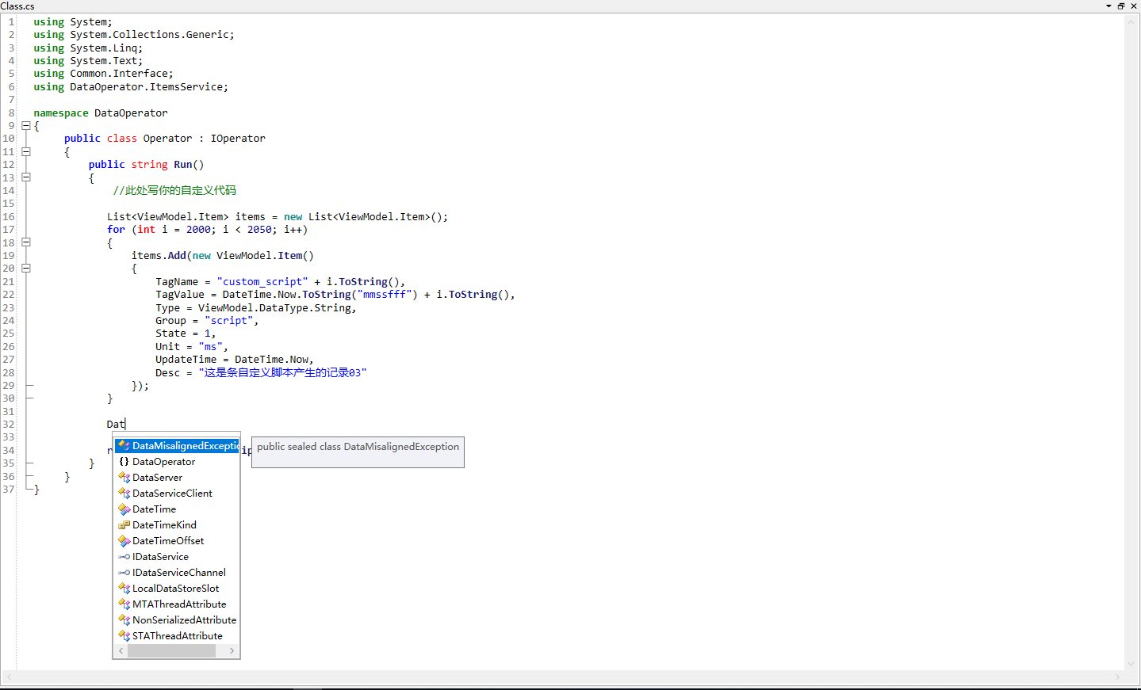Click the IDataService interface icon
This screenshot has width=1141, height=690.
point(124,557)
